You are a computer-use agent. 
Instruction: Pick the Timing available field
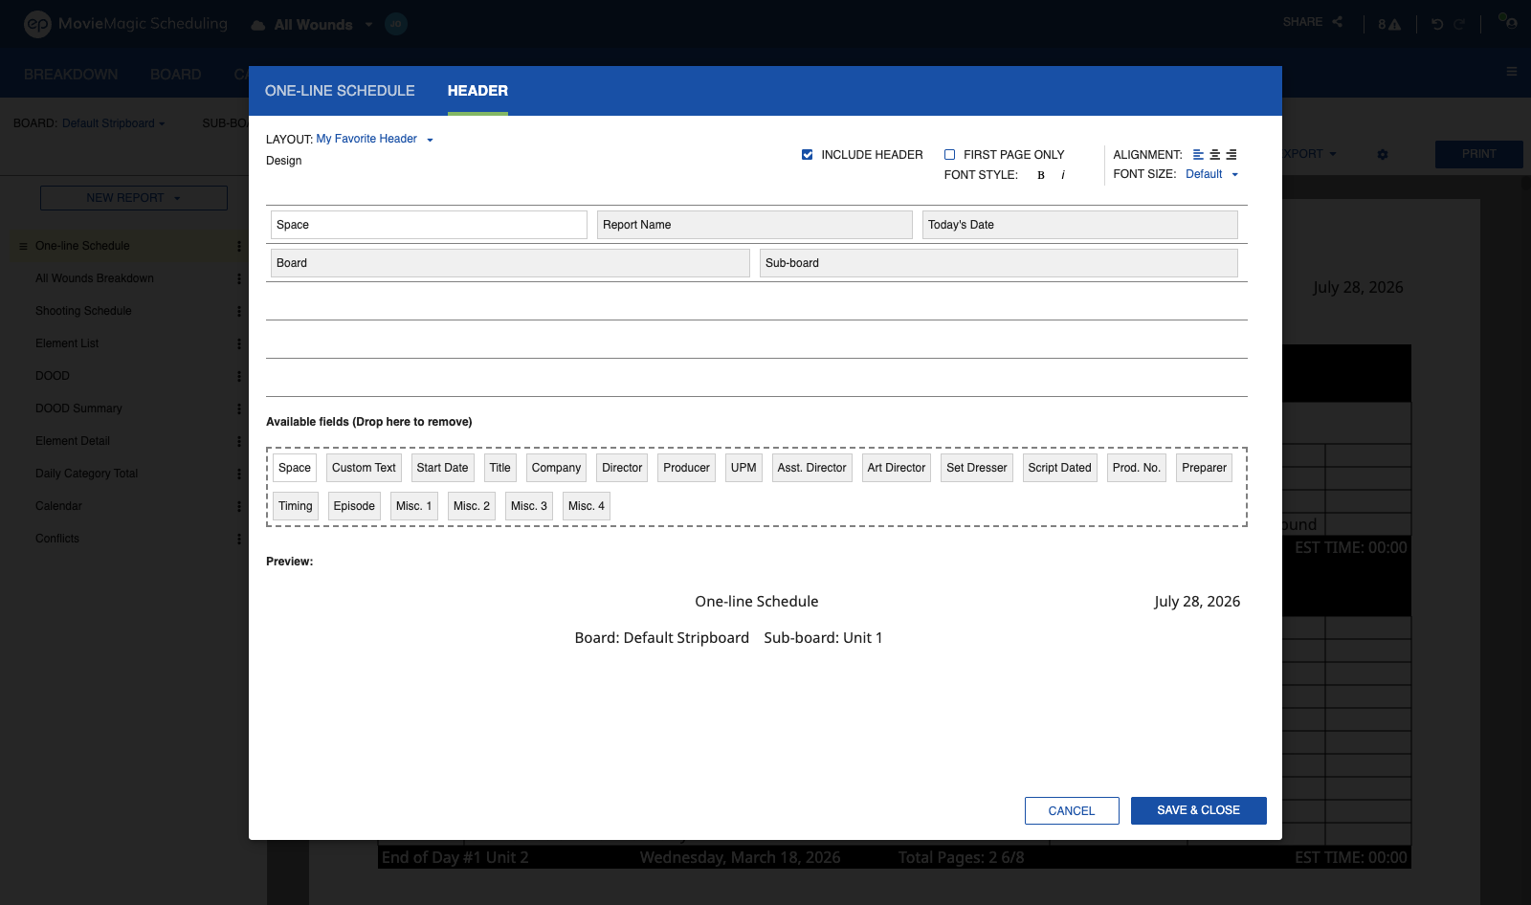[296, 506]
